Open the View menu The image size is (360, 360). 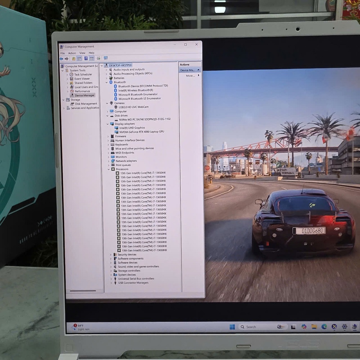82,53
